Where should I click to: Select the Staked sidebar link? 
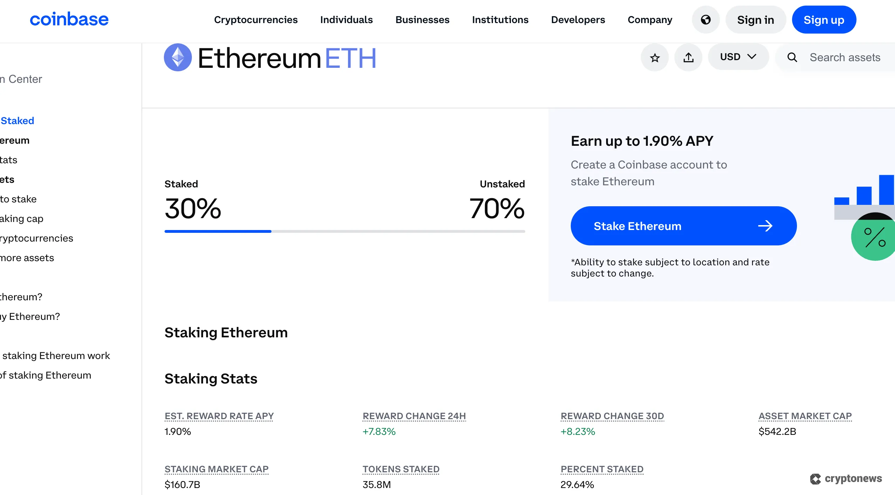point(18,120)
